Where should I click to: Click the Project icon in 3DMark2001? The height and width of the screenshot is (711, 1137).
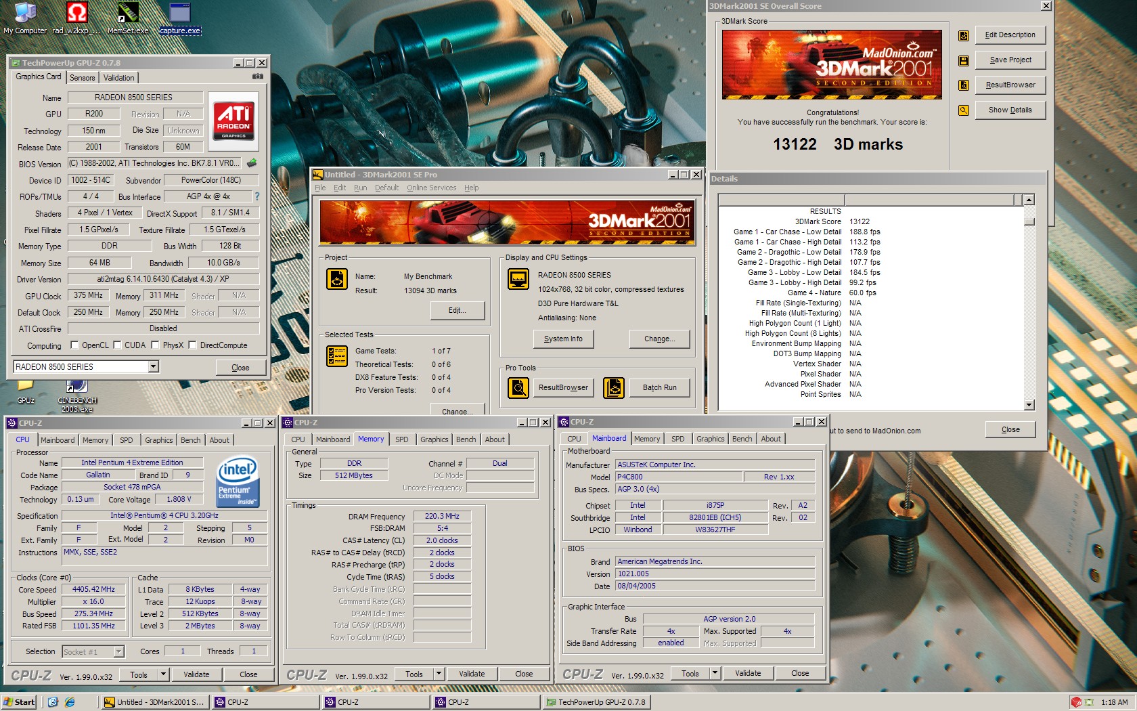point(337,279)
